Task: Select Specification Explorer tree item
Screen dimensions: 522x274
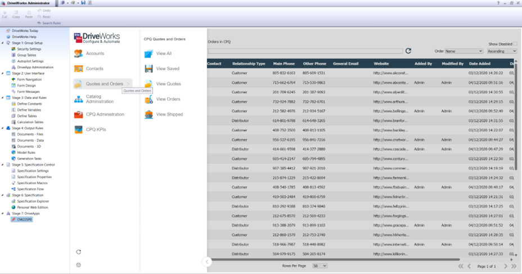Action: point(33,201)
